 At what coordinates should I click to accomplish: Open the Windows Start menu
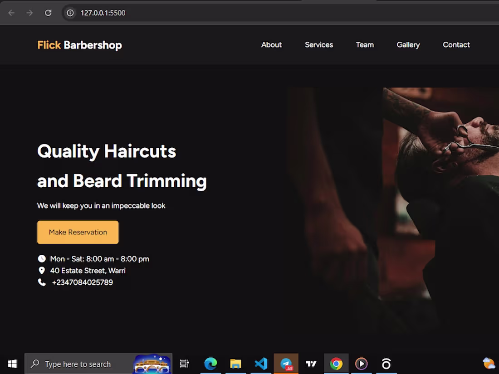[x=12, y=364]
